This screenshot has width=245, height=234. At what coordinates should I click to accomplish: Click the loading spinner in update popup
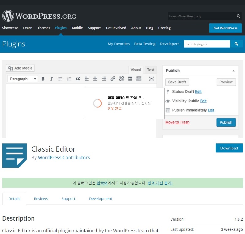97,103
